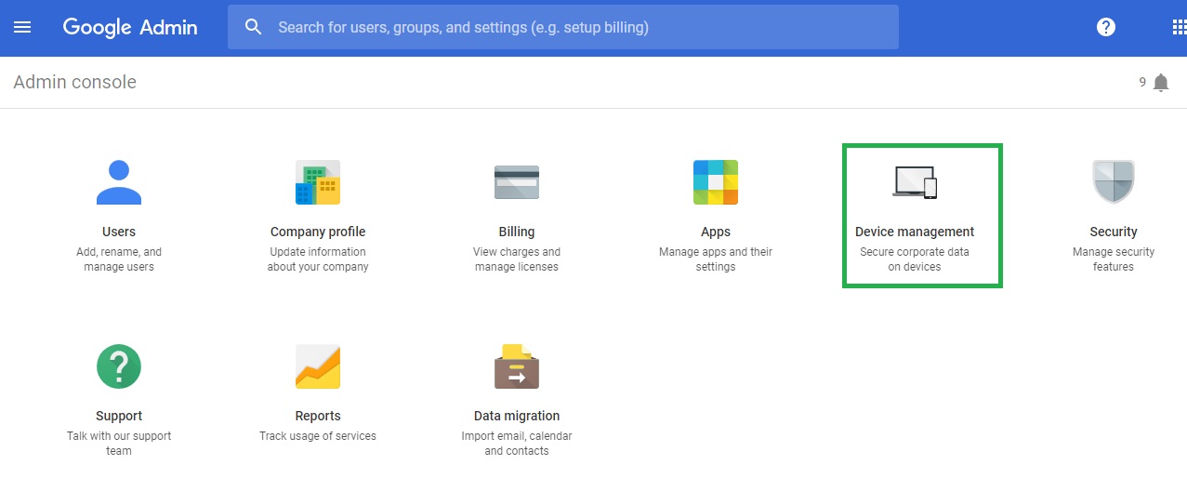Open the Security shield icon

(1114, 182)
